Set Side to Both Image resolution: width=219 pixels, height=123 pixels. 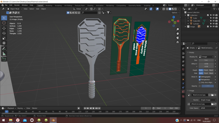click(201, 73)
